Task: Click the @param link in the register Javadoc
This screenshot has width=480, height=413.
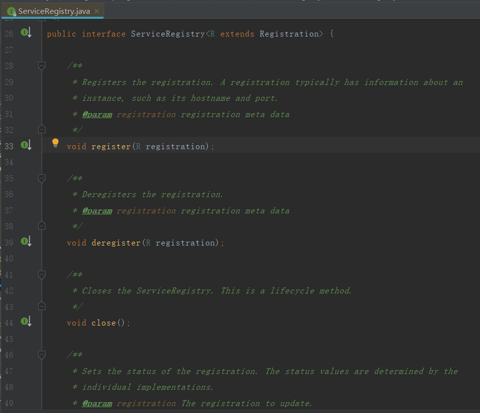Action: click(97, 114)
